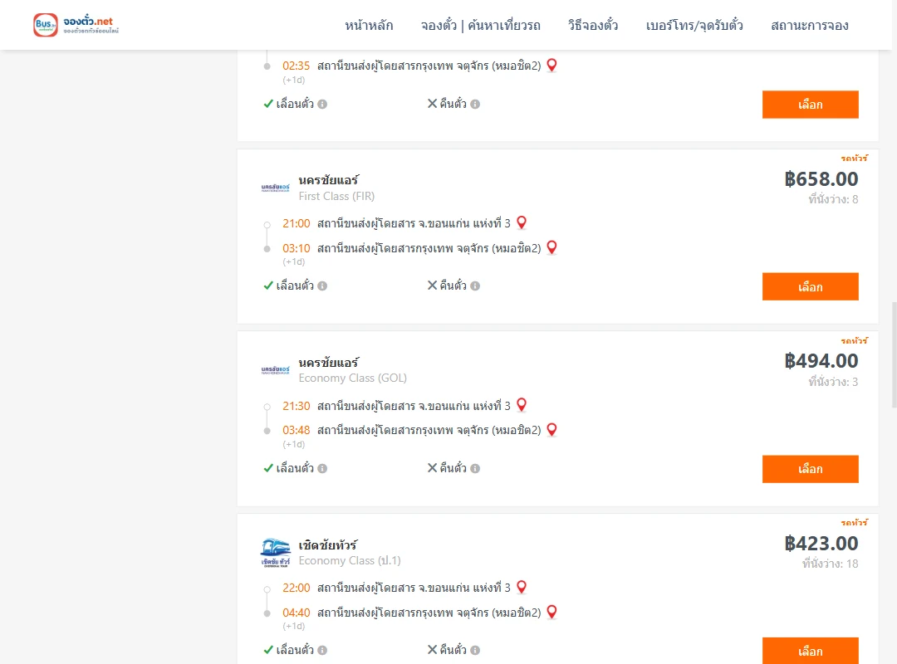Select the trip arriving at 02:35
Screen dimensions: 897x664
coord(810,105)
